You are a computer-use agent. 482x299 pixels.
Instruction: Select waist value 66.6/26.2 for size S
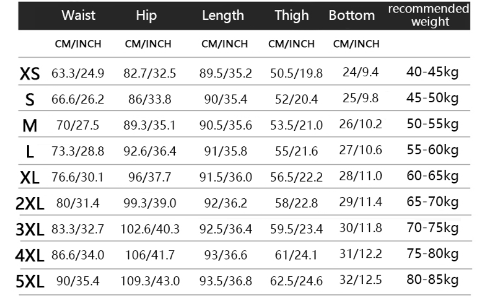tap(78, 99)
